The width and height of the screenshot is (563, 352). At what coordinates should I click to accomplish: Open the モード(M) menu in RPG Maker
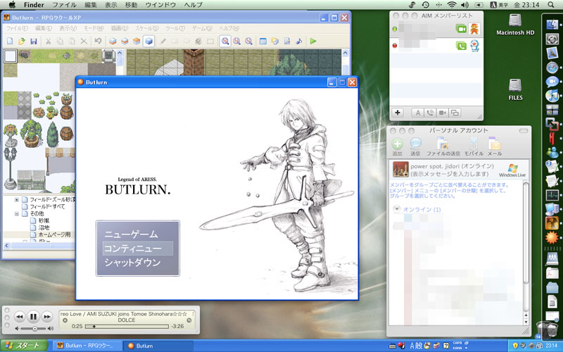coord(94,28)
